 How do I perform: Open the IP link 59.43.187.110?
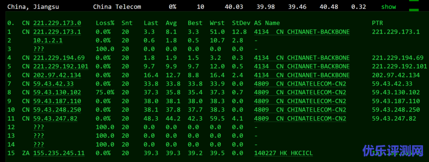point(57,101)
